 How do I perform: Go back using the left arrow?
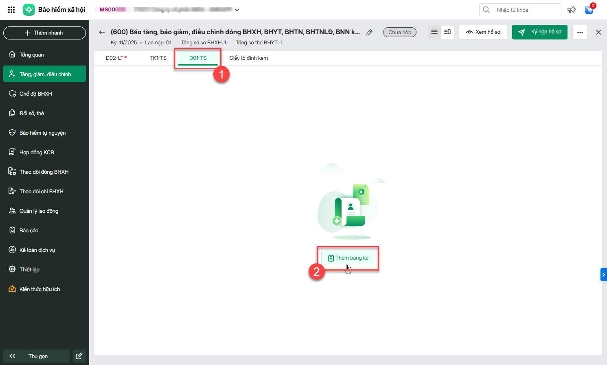[x=102, y=32]
